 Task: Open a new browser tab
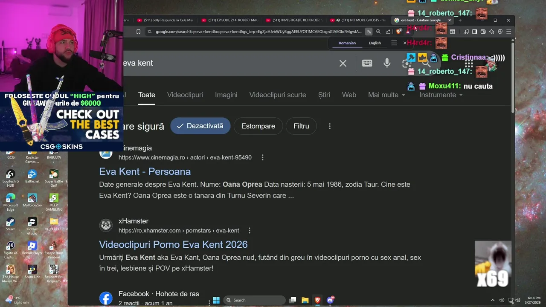point(460,20)
